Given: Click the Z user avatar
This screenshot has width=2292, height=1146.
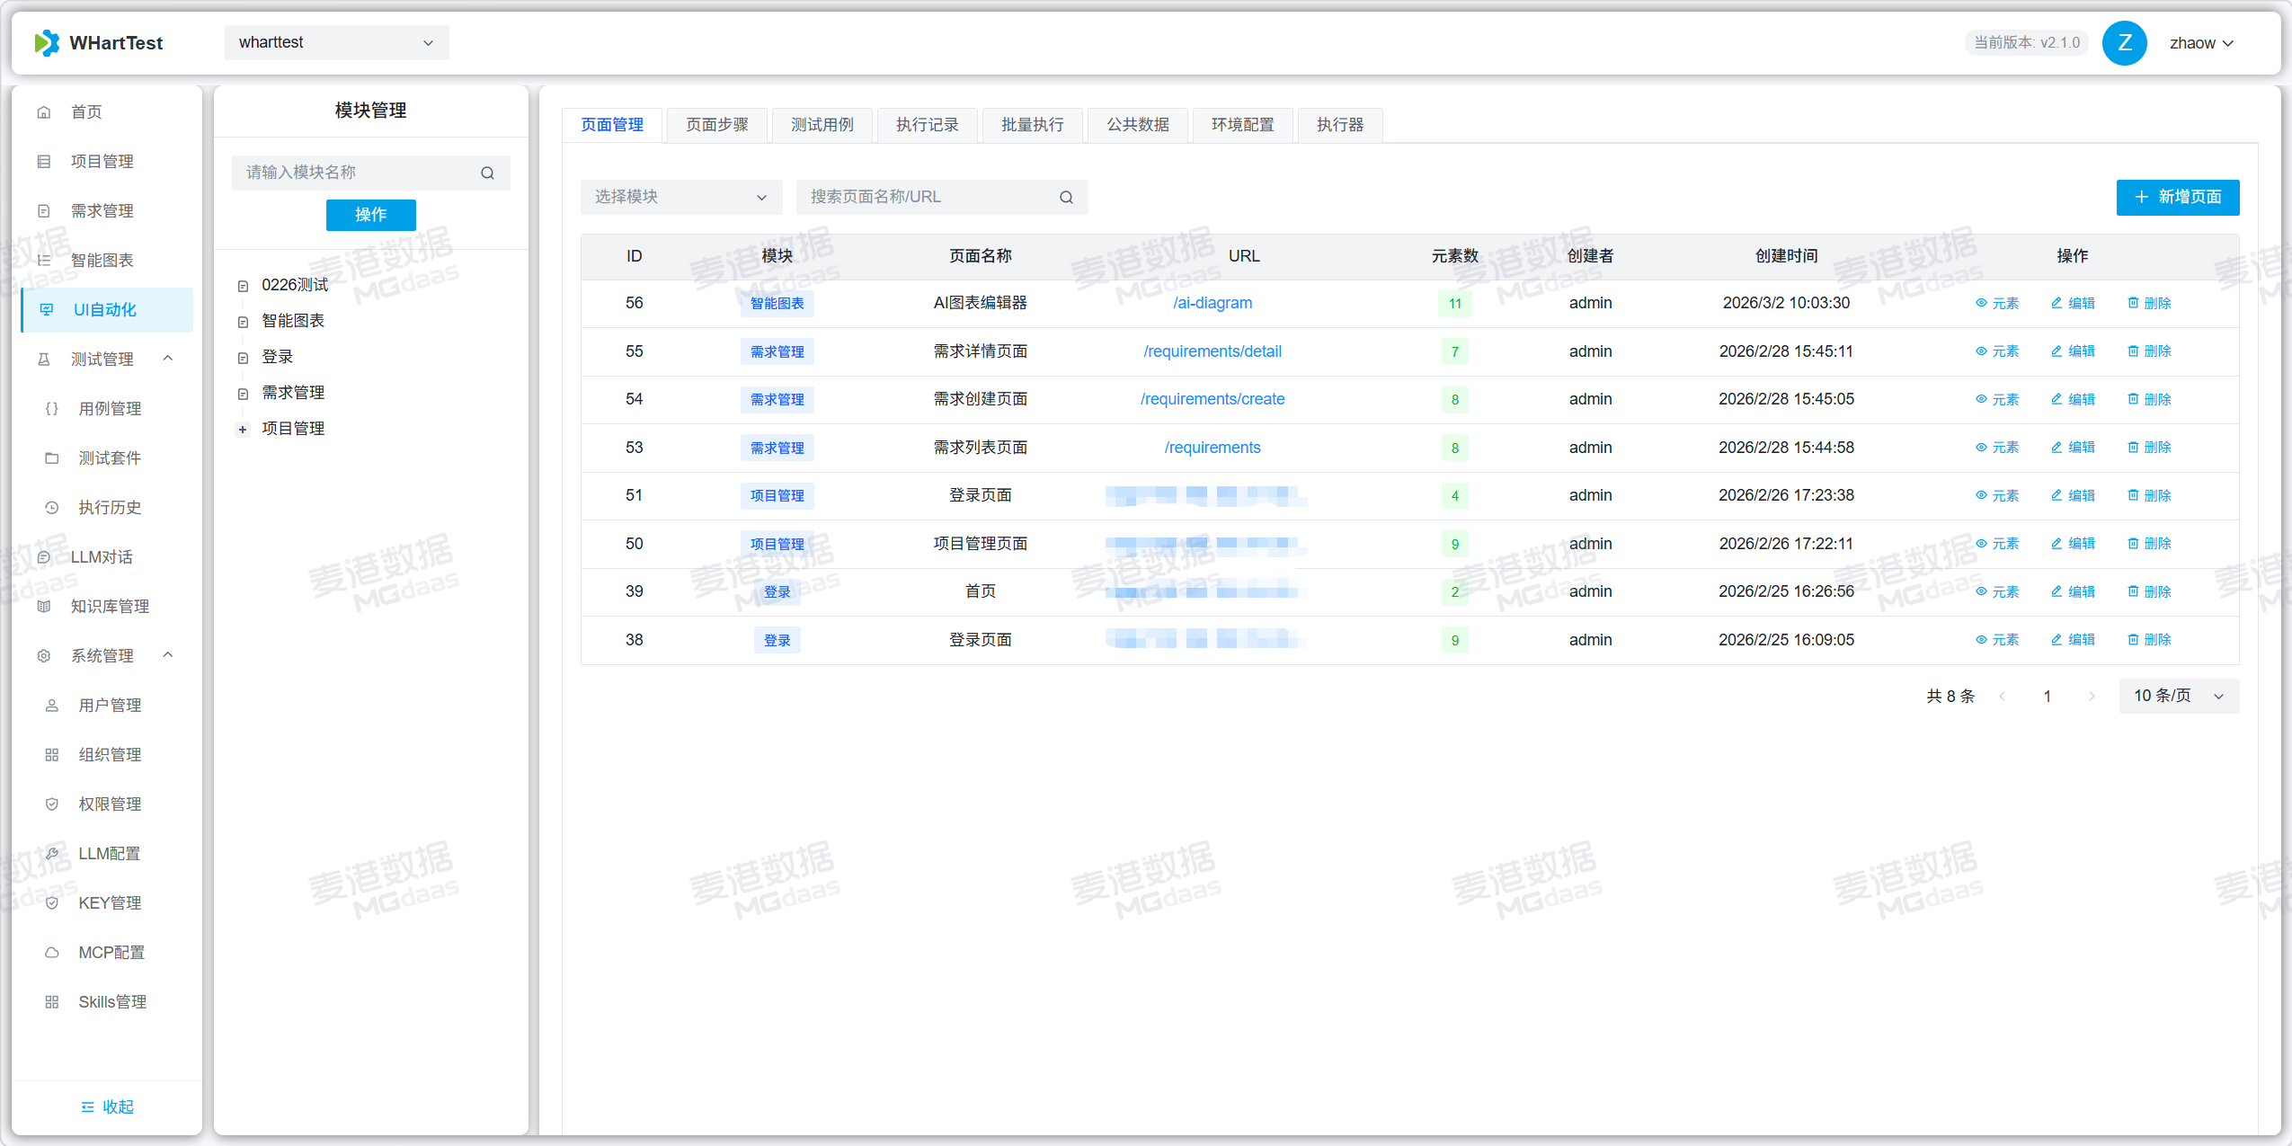Looking at the screenshot, I should tap(2124, 42).
